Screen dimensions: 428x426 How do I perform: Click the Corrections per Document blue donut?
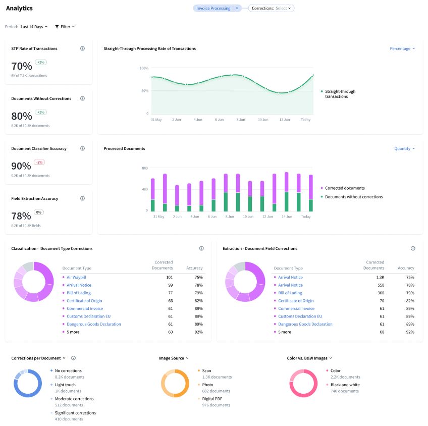28,383
